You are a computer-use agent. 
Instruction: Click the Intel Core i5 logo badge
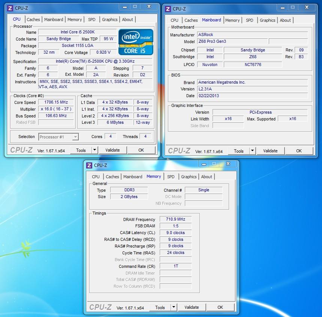click(x=136, y=42)
